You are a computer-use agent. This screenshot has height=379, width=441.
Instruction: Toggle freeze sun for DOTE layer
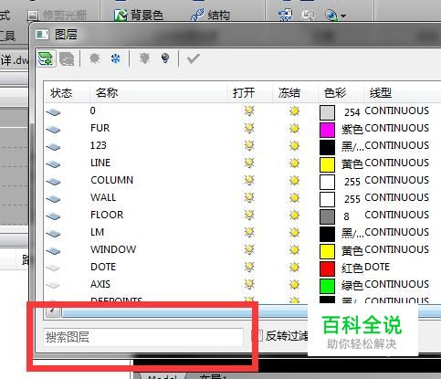294,268
